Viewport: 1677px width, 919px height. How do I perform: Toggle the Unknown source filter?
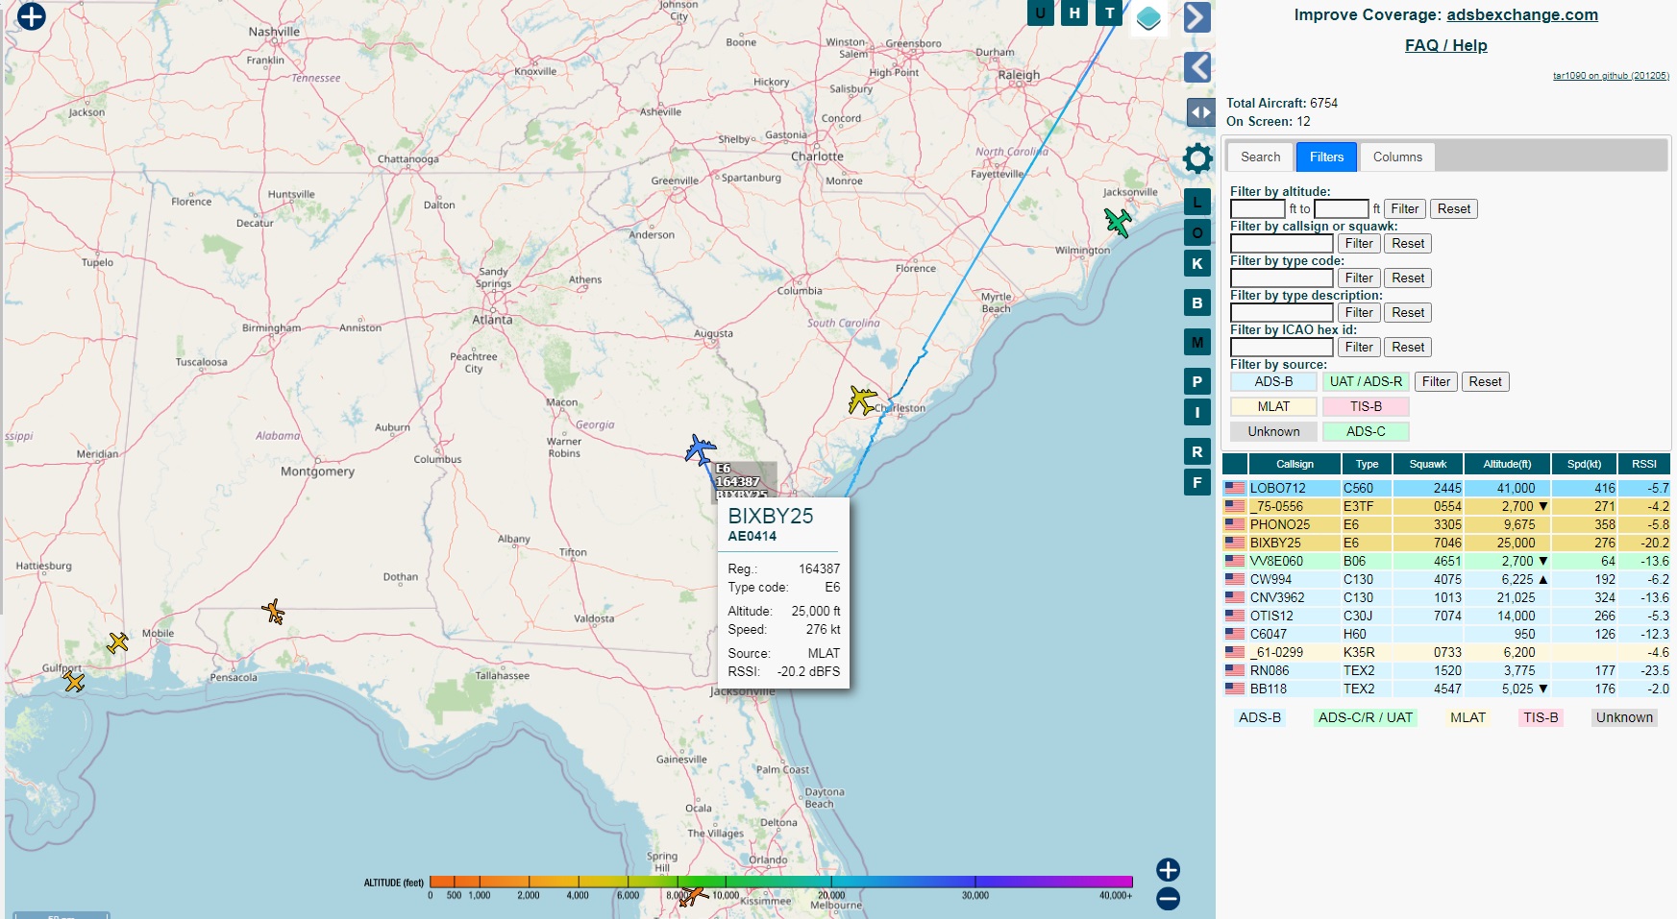[1273, 431]
